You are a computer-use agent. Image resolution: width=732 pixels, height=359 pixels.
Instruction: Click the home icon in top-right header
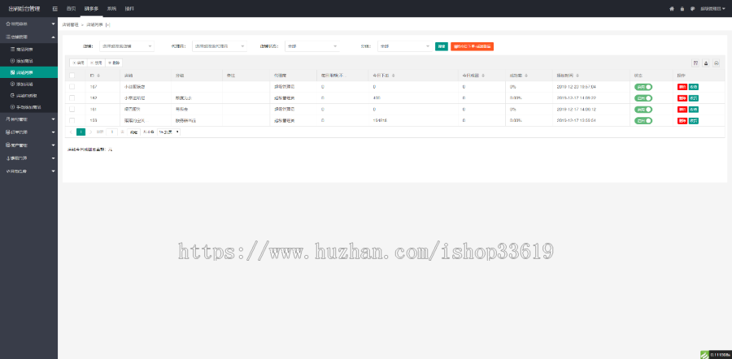click(x=672, y=8)
